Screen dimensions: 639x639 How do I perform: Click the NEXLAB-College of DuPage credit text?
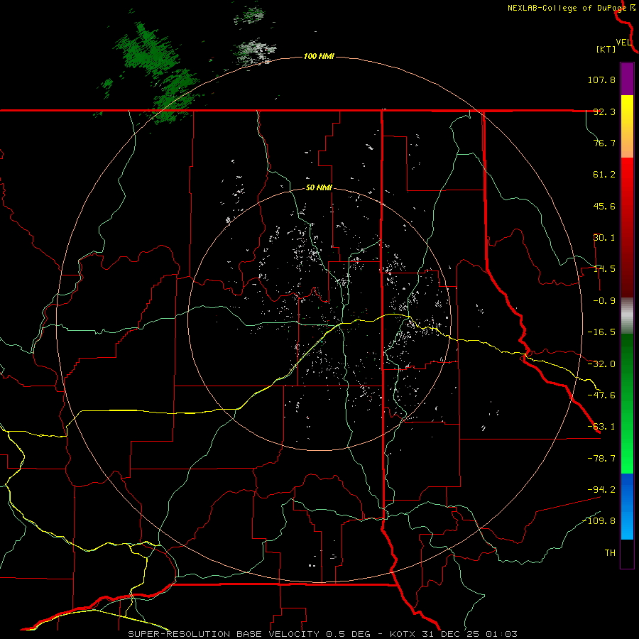click(567, 8)
